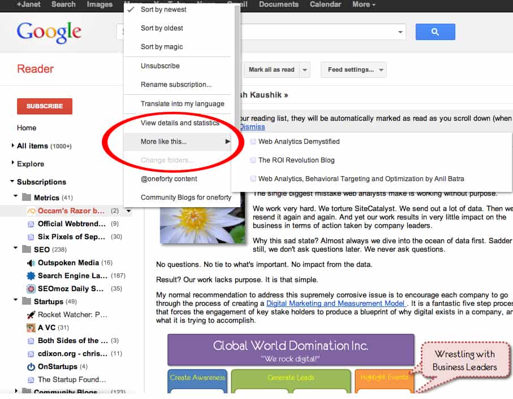
Task: Open the Occam's Razor feed icon
Action: point(31,211)
